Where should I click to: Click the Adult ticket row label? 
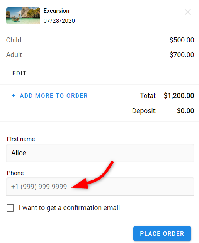14,55
